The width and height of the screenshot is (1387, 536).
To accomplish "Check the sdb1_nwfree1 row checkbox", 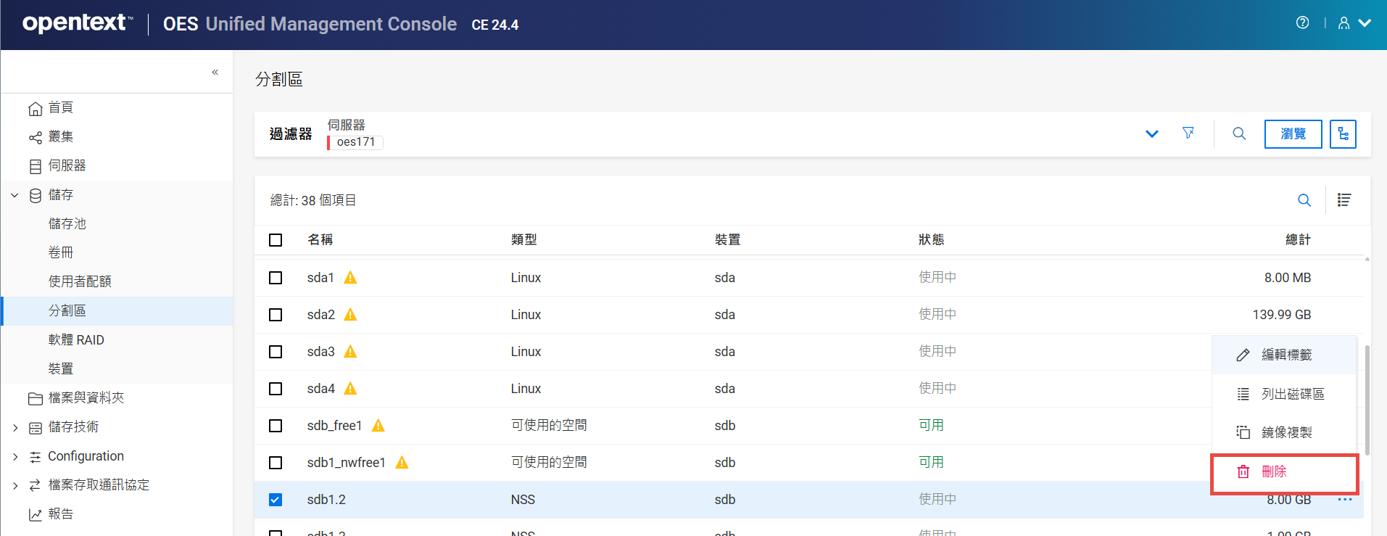I will [276, 463].
